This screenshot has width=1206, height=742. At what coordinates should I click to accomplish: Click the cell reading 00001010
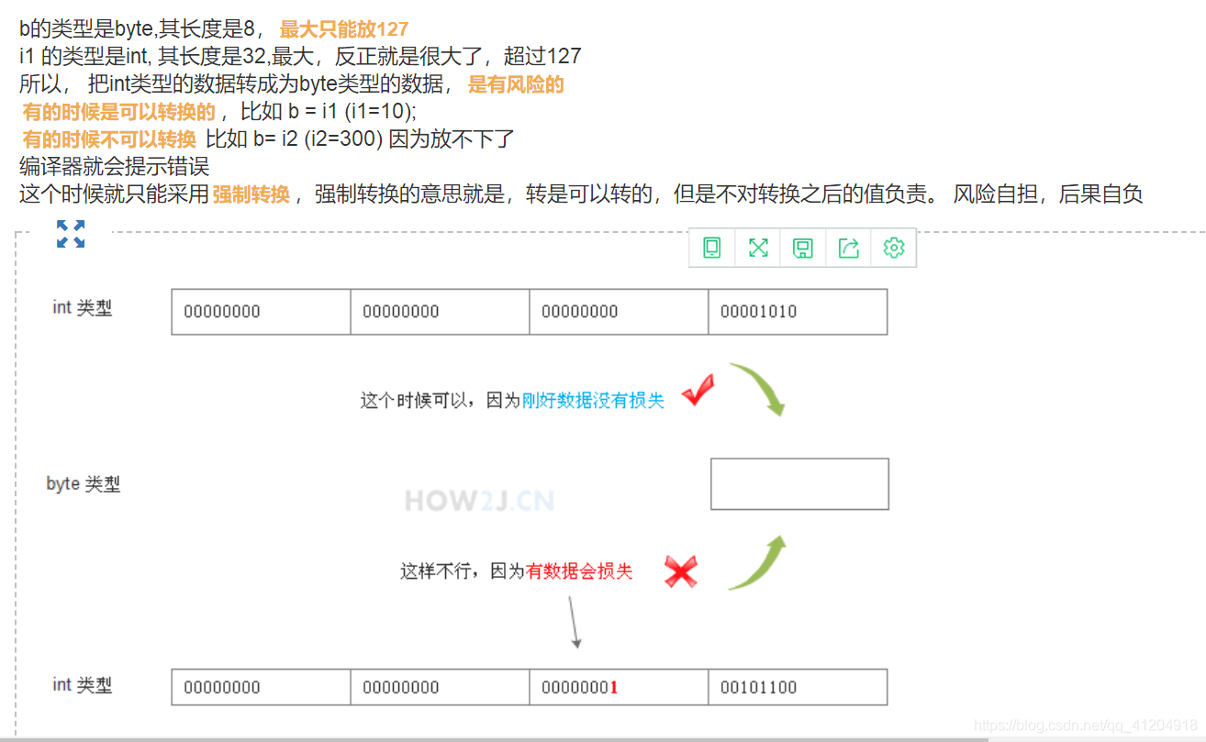tap(798, 312)
